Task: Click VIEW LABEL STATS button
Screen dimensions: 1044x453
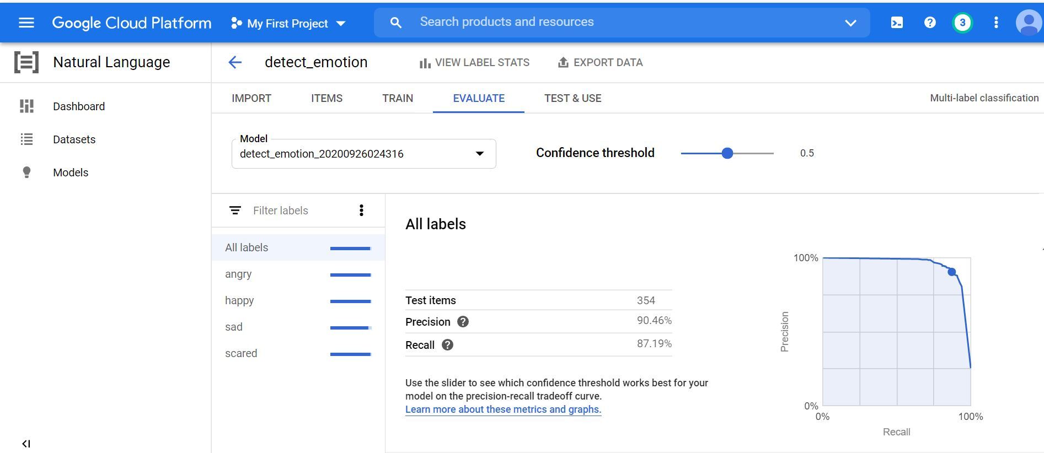Action: 474,63
